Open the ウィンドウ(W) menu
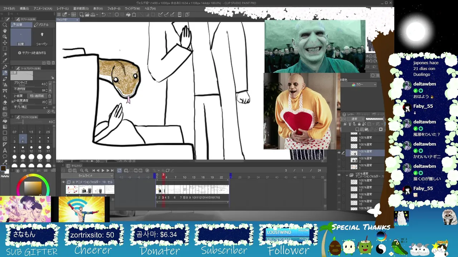Screen dimensions: 458x257 point(132,9)
